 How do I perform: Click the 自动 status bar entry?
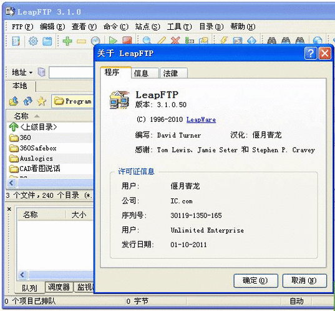tap(296, 301)
